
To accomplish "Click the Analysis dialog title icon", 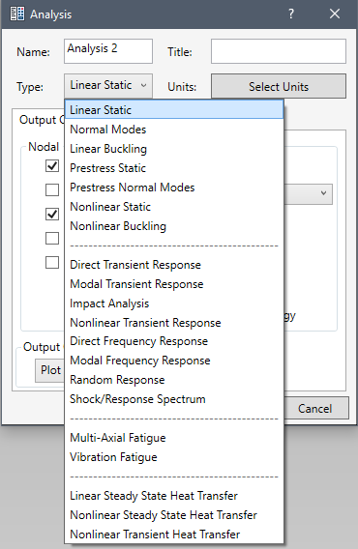I will click(16, 14).
